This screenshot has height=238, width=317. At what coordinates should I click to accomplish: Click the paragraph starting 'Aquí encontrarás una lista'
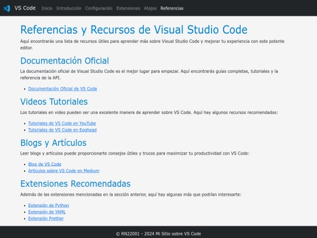click(152, 45)
